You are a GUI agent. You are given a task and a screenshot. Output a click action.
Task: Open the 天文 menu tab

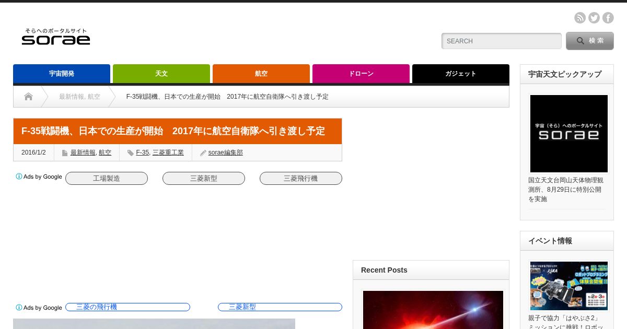[161, 74]
